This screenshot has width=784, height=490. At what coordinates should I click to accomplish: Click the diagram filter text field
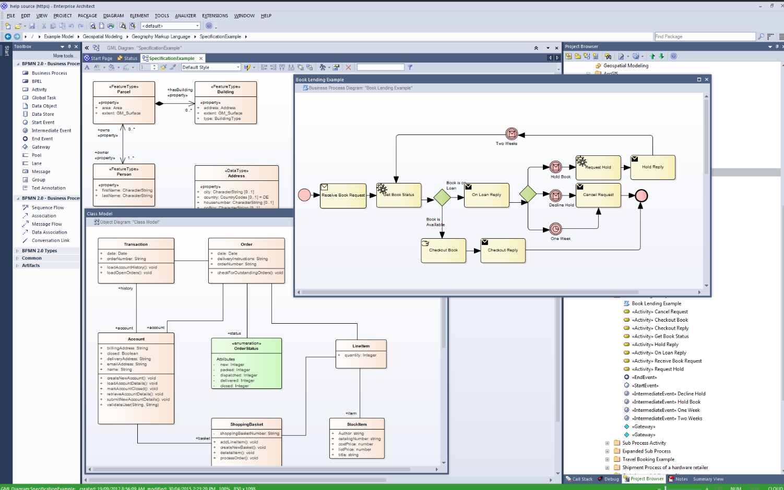(381, 67)
